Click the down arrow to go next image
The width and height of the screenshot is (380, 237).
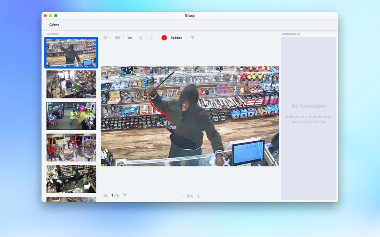click(124, 195)
